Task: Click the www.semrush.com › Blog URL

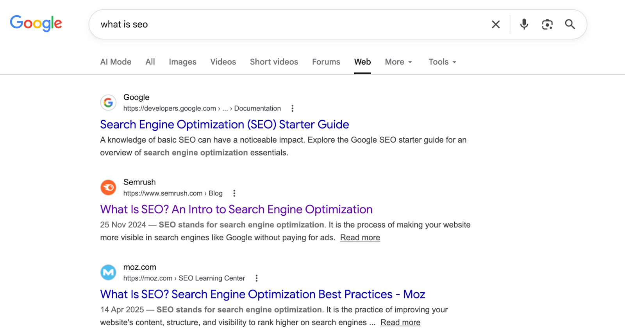Action: 173,193
